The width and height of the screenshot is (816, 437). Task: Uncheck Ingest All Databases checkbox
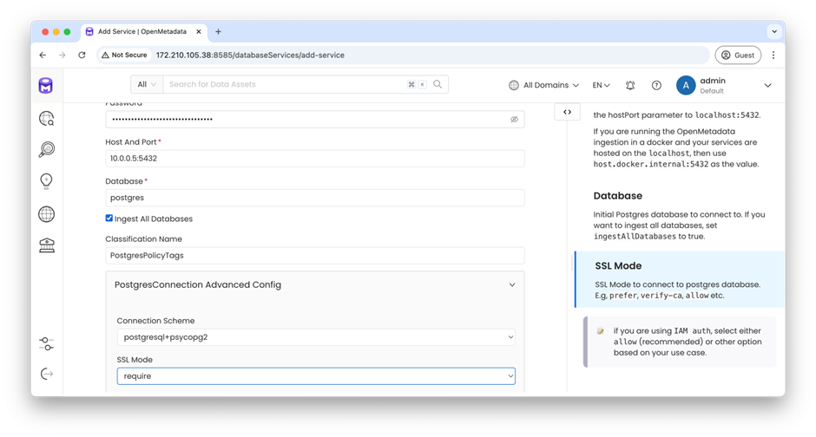(x=109, y=218)
